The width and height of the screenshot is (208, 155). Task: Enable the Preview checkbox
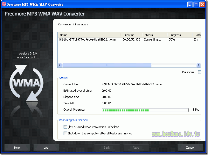pyautogui.click(x=199, y=72)
